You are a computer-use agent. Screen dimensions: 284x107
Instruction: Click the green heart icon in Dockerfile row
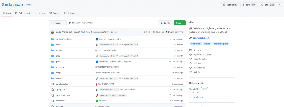point(97,101)
